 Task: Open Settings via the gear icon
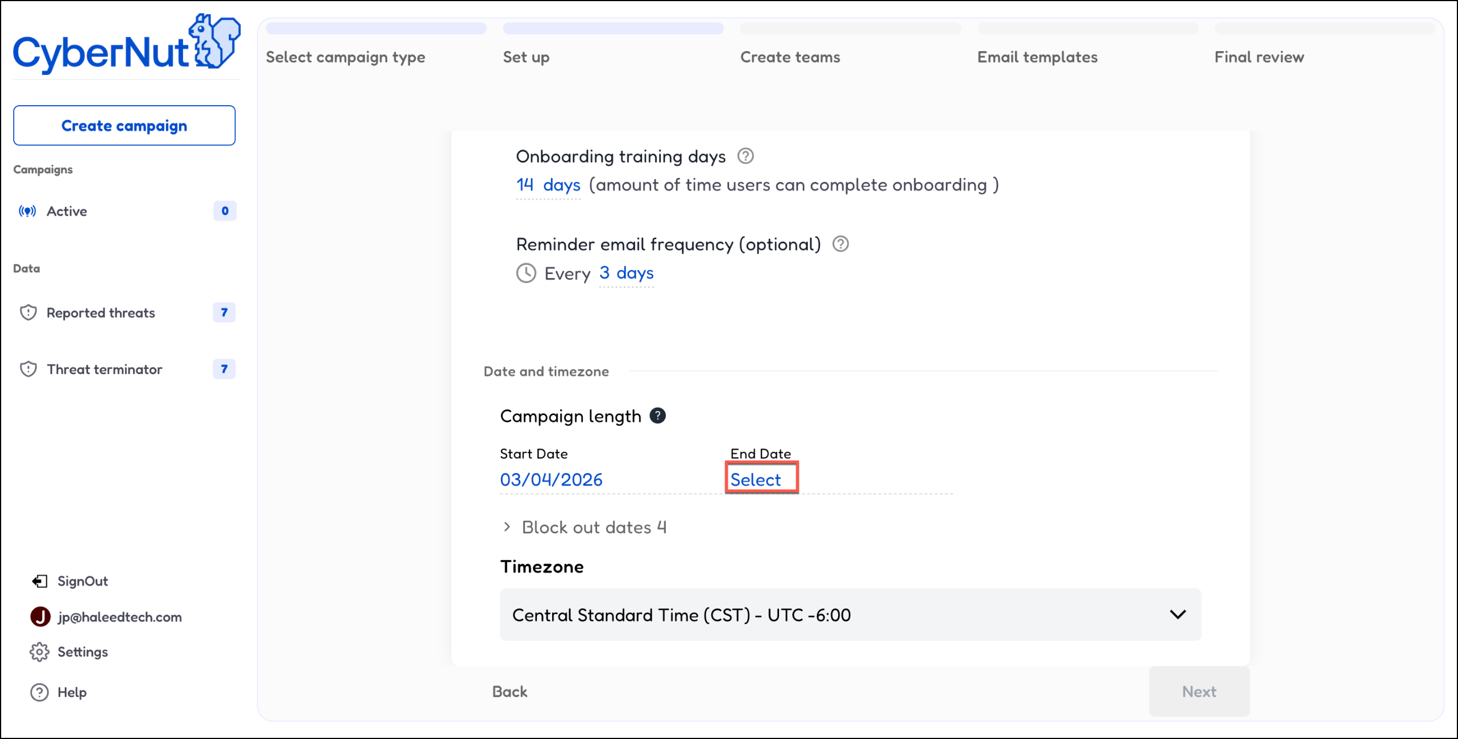click(x=39, y=652)
